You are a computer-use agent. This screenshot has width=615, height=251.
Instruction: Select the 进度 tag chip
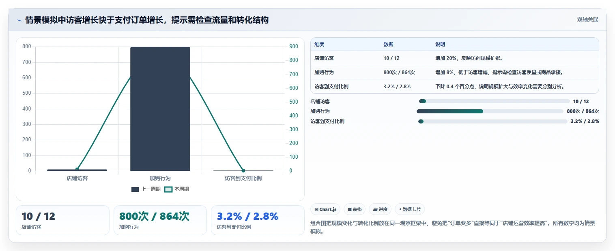[x=380, y=209]
